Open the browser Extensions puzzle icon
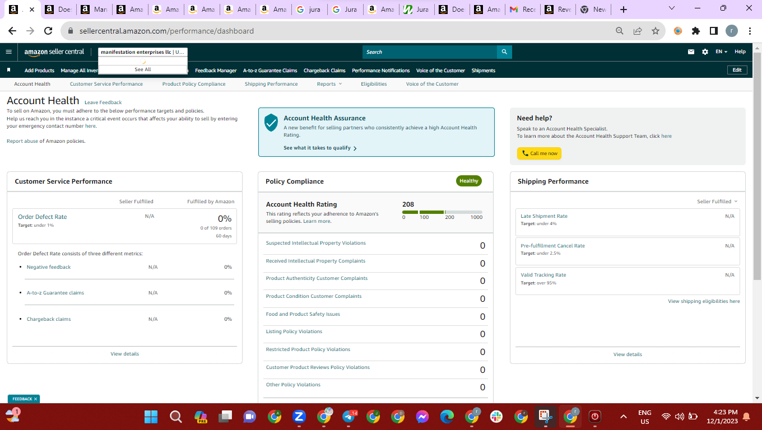The width and height of the screenshot is (762, 430). click(x=696, y=31)
